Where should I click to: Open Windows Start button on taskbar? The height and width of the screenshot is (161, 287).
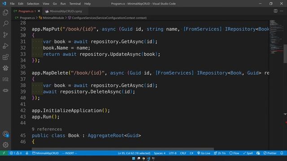click(134, 158)
